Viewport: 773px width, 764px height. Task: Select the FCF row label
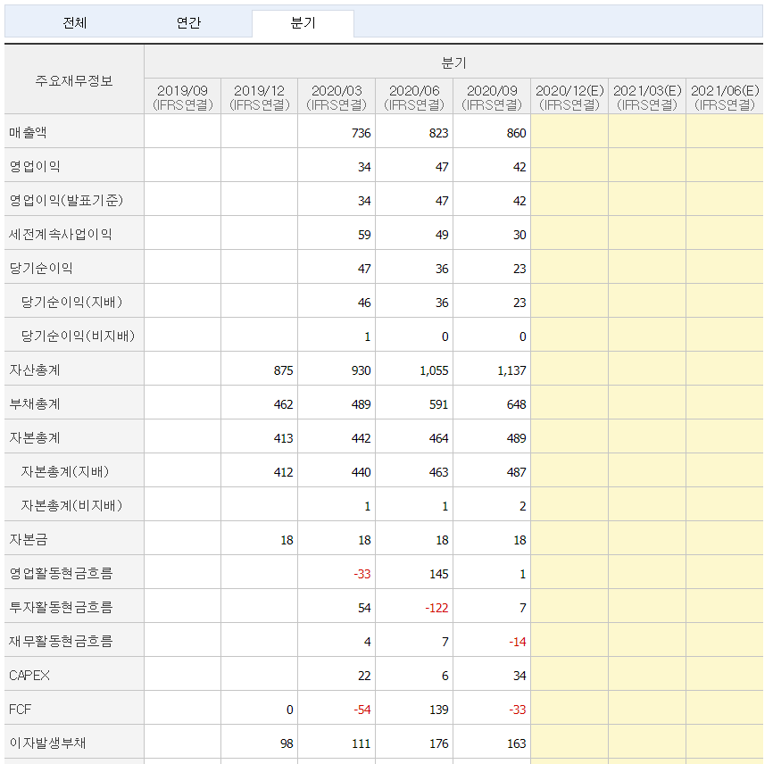20,710
